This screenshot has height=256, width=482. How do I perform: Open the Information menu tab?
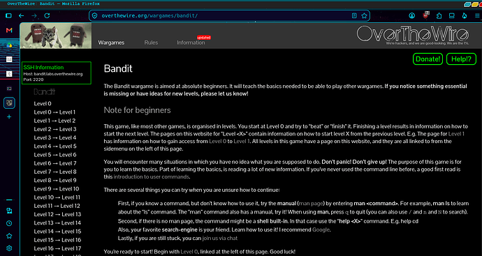coord(191,43)
